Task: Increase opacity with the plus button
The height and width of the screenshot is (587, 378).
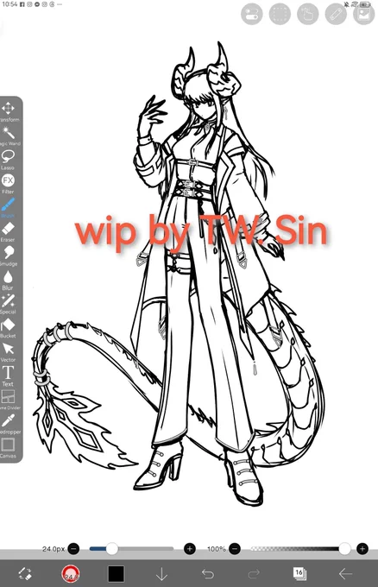Action: (x=362, y=549)
